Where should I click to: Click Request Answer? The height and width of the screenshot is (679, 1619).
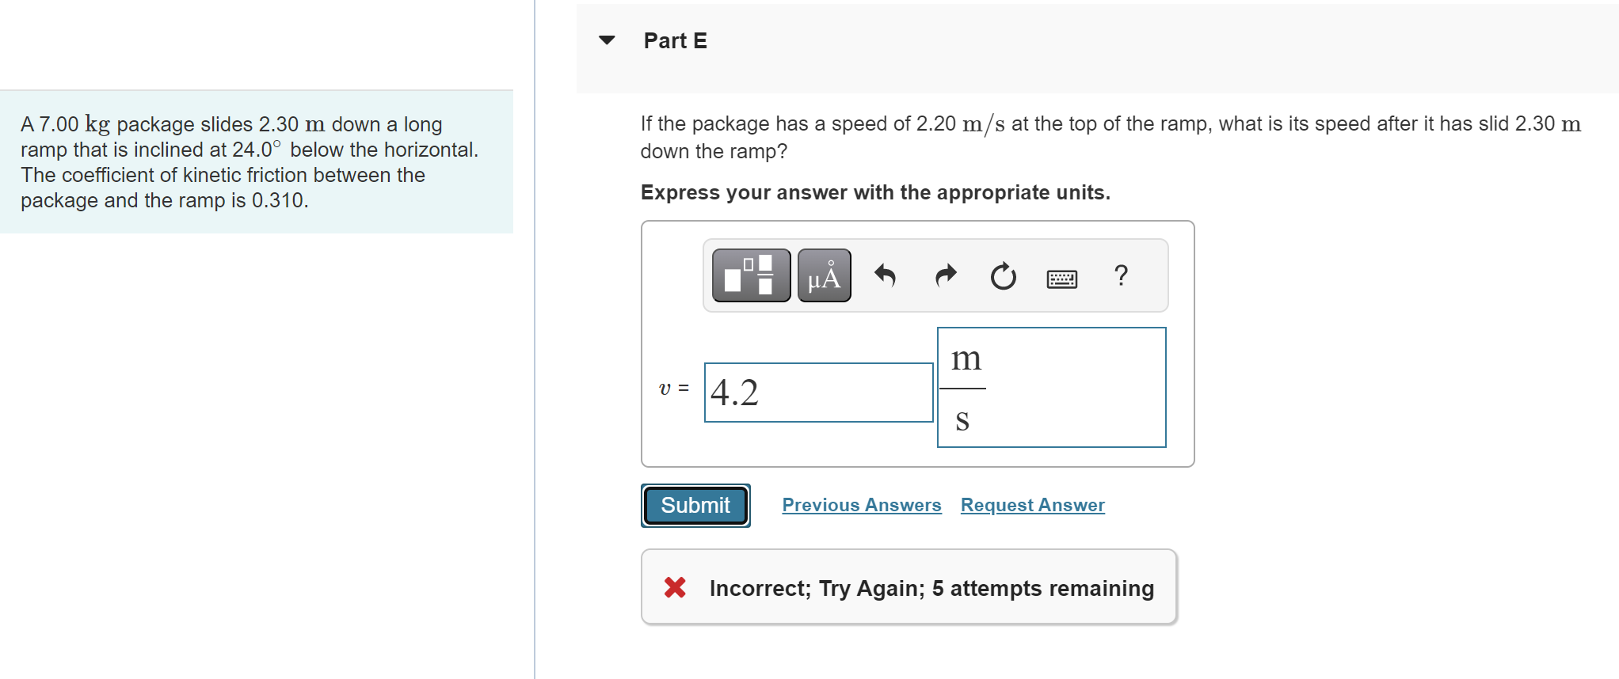(x=1031, y=505)
